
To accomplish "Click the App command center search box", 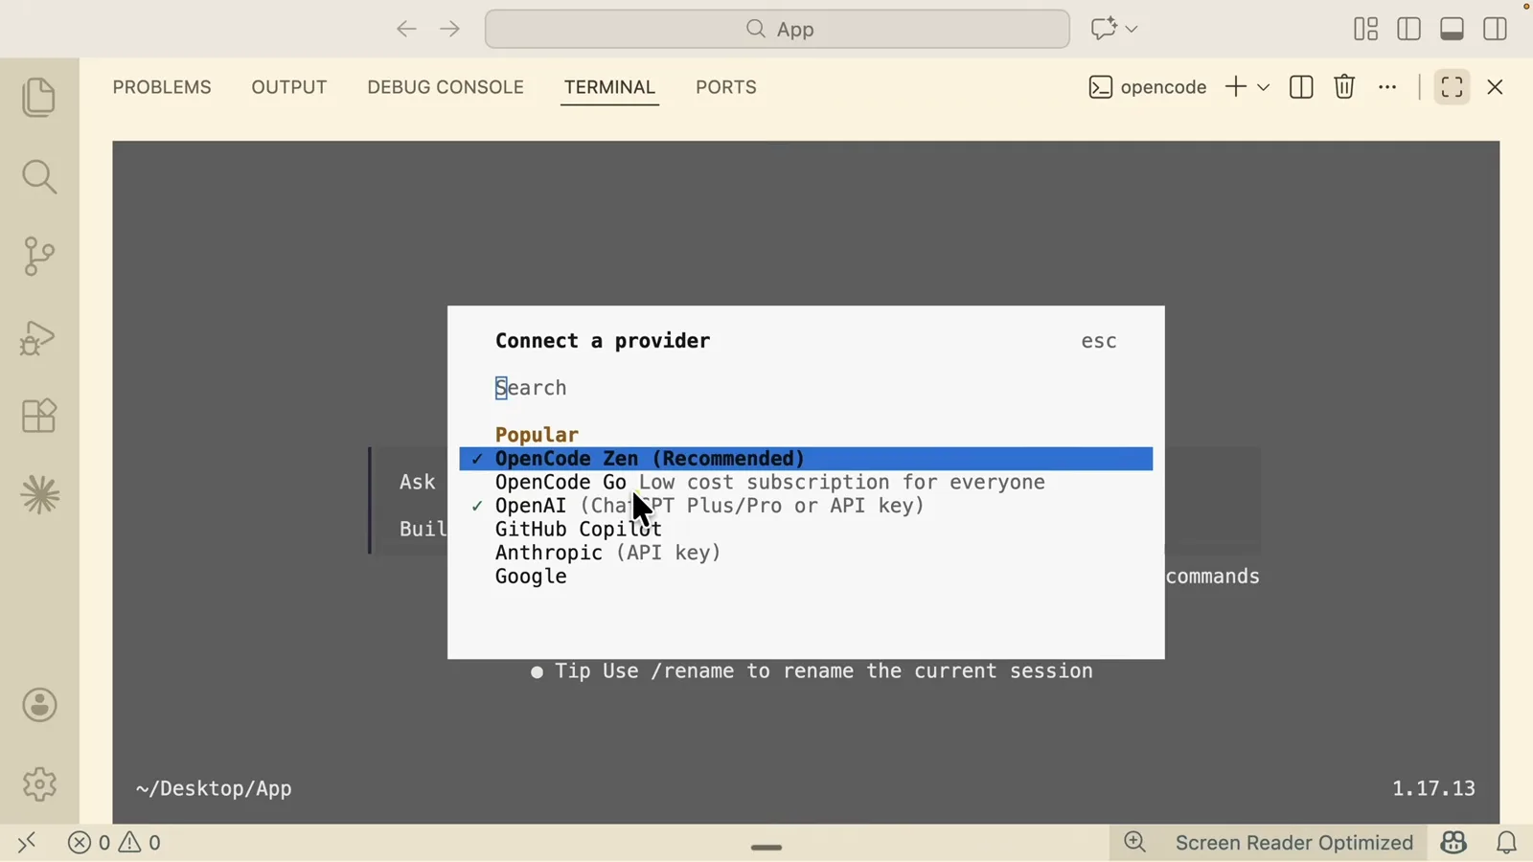I will (777, 29).
